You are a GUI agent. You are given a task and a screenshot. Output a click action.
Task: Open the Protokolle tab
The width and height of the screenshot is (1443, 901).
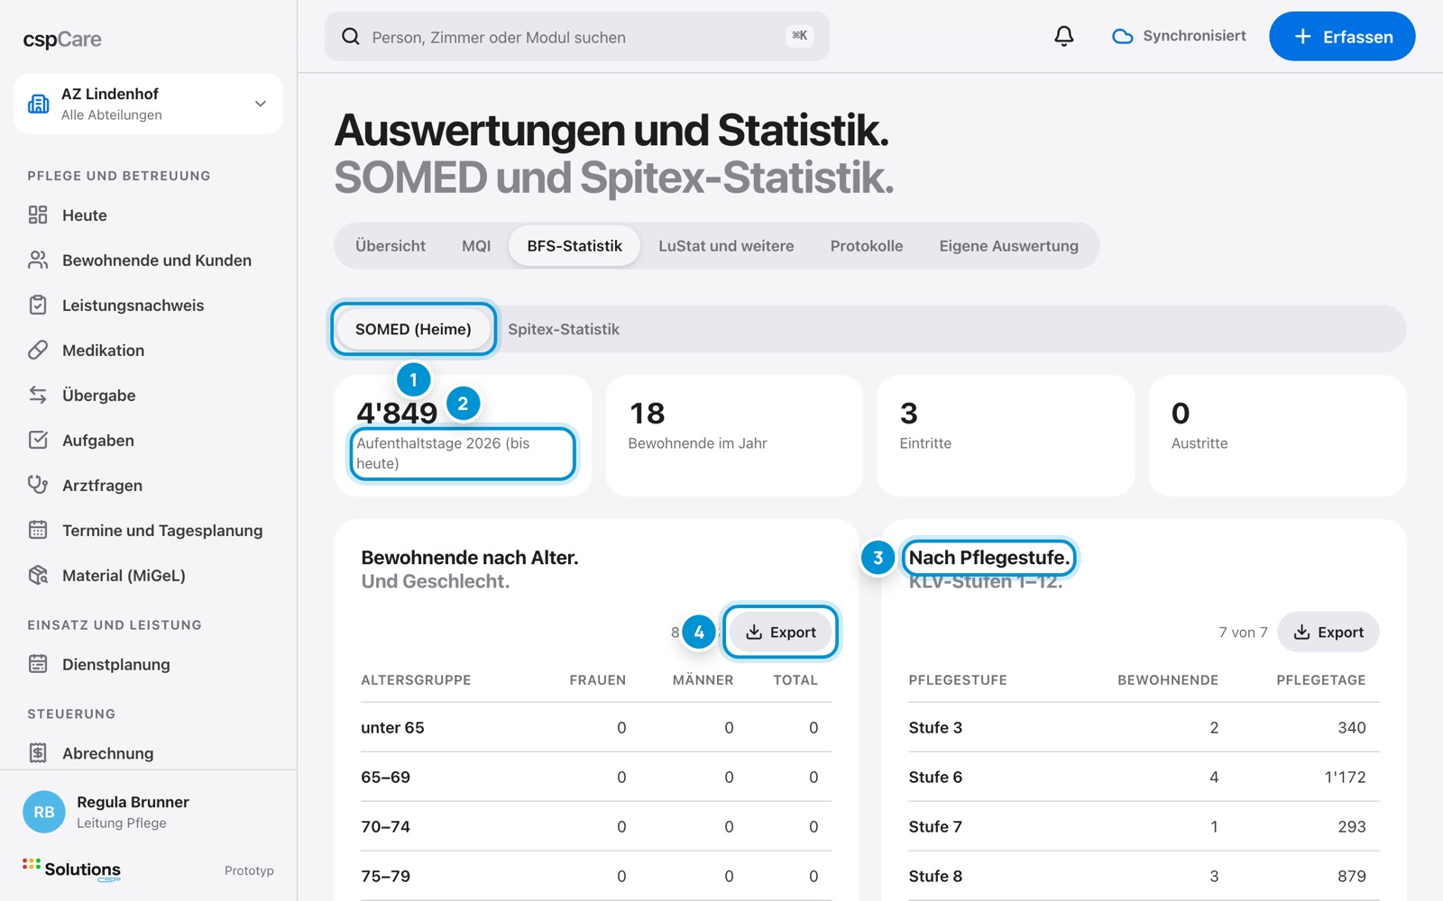pos(867,246)
